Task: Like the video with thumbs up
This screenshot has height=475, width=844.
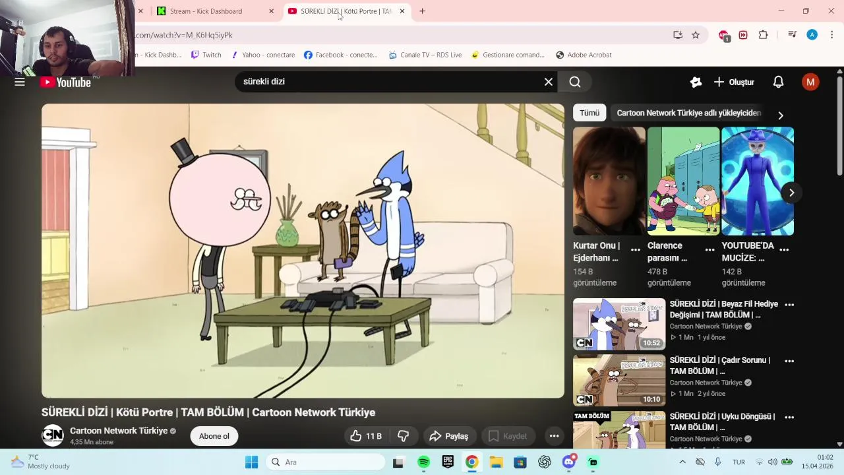Action: coord(366,436)
